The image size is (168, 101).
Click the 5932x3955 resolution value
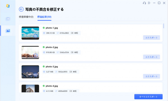[x=63, y=72]
